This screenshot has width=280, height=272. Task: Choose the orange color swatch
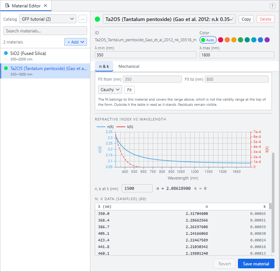pos(227,40)
